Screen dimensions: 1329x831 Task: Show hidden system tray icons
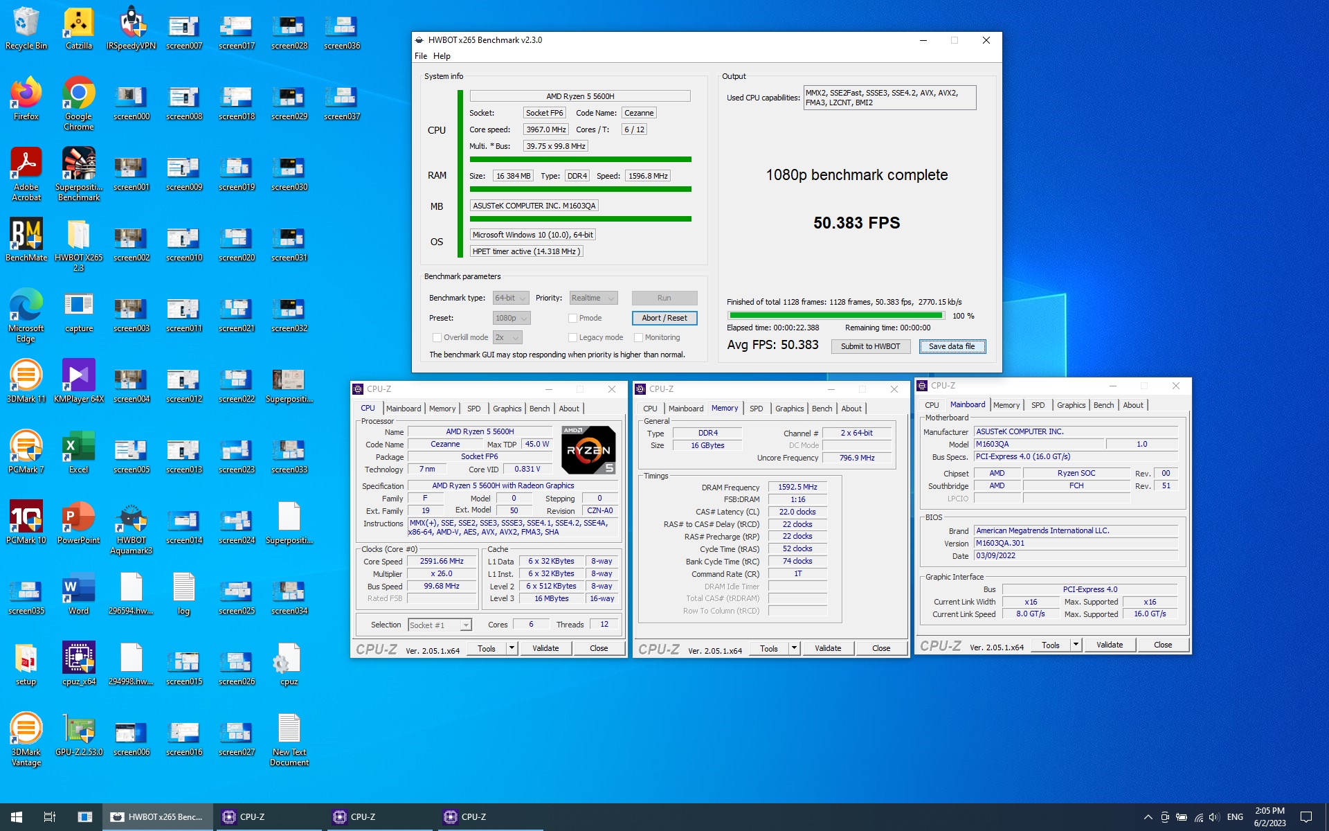tap(1148, 817)
